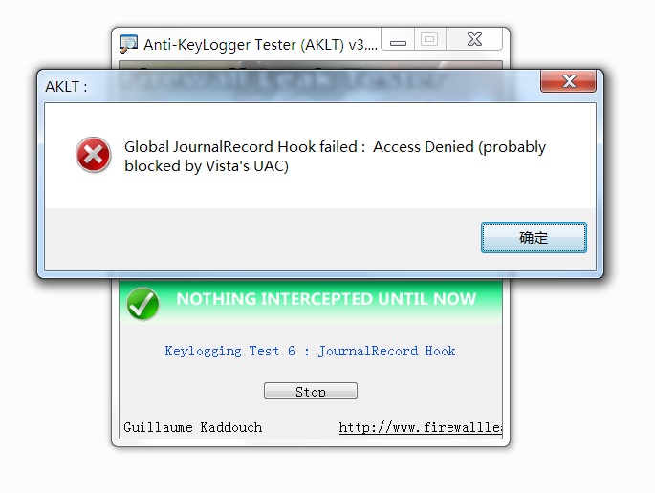Screen dimensions: 655x493
Task: Click the Guillaume Kaddouch author text
Action: [x=192, y=427]
